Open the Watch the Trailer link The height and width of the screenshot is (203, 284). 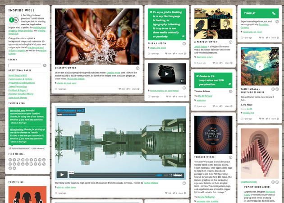coord(122,78)
